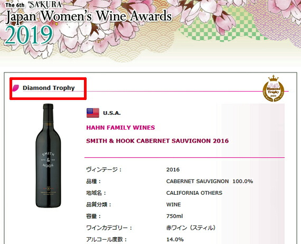The height and width of the screenshot is (244, 301).
Task: Click the Diamond Trophy heading text
Action: click(49, 88)
